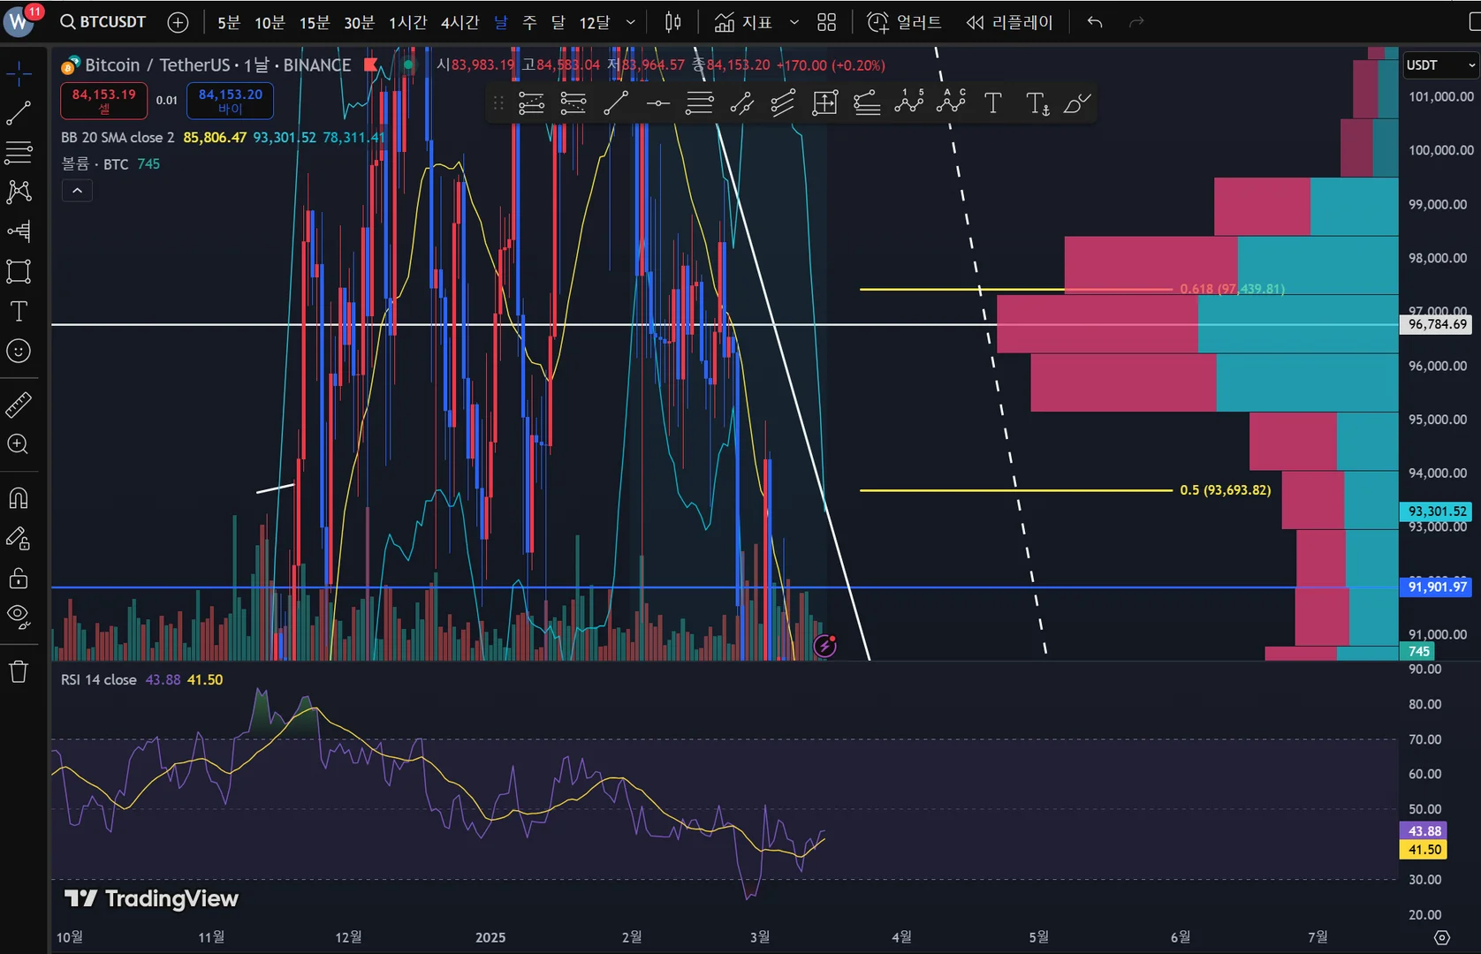Switch to the 1시간 timeframe
The height and width of the screenshot is (954, 1481).
coord(408,22)
